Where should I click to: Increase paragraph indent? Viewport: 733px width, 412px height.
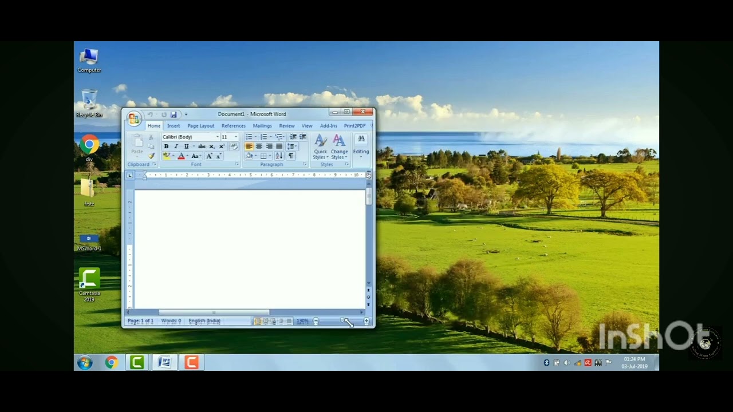click(302, 137)
